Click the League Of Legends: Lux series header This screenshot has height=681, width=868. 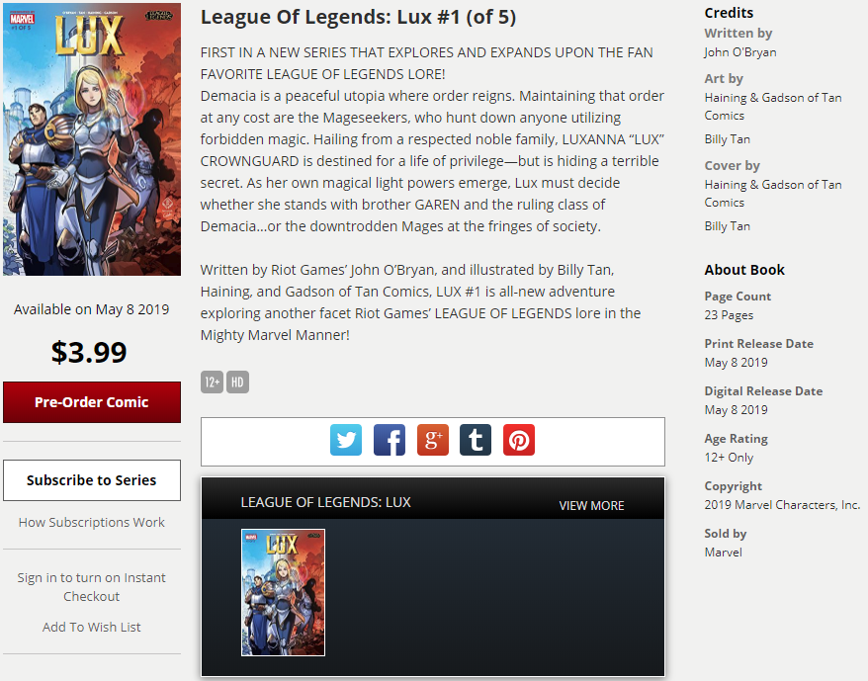coord(325,502)
